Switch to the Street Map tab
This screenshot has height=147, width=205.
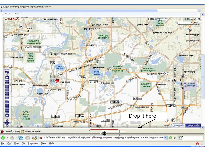click(x=178, y=125)
